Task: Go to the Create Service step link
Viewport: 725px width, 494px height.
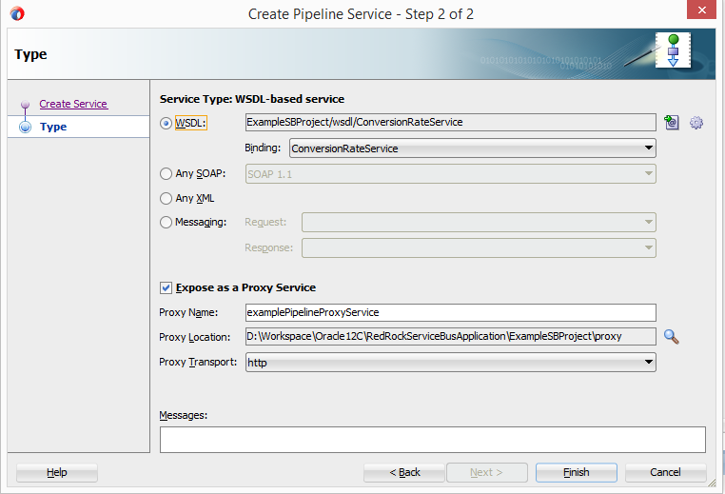Action: pos(73,104)
